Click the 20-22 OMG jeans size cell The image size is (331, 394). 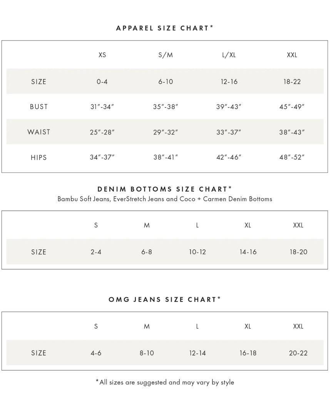(298, 353)
